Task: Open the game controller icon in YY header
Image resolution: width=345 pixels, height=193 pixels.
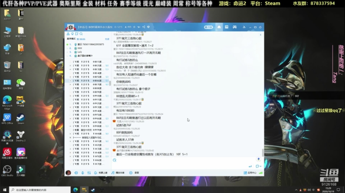Action: [x=235, y=27]
